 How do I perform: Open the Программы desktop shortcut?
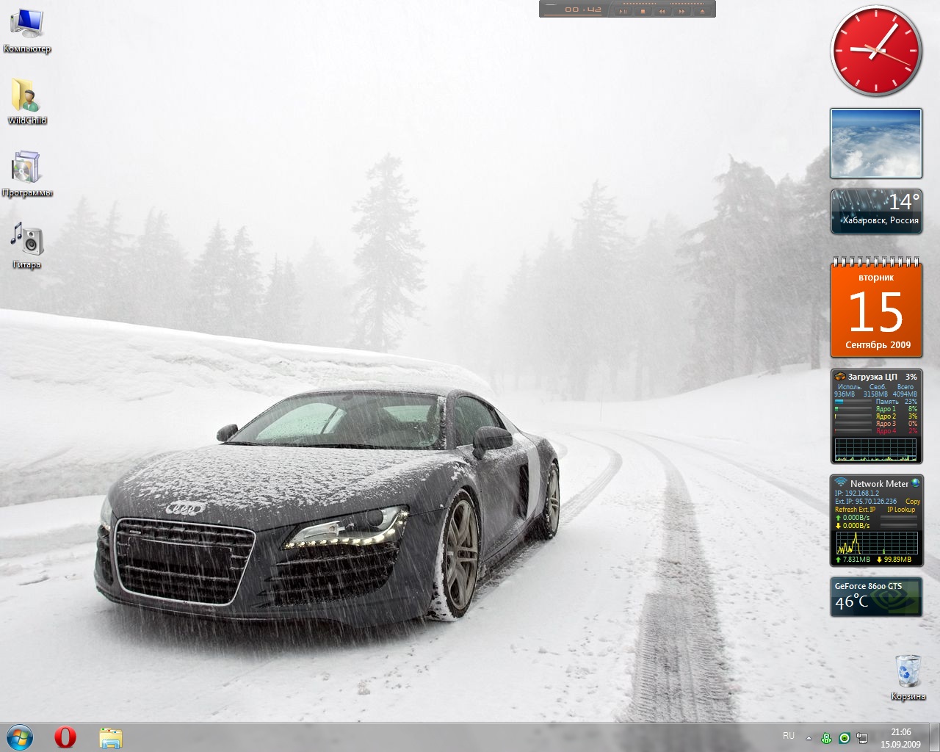pyautogui.click(x=26, y=174)
